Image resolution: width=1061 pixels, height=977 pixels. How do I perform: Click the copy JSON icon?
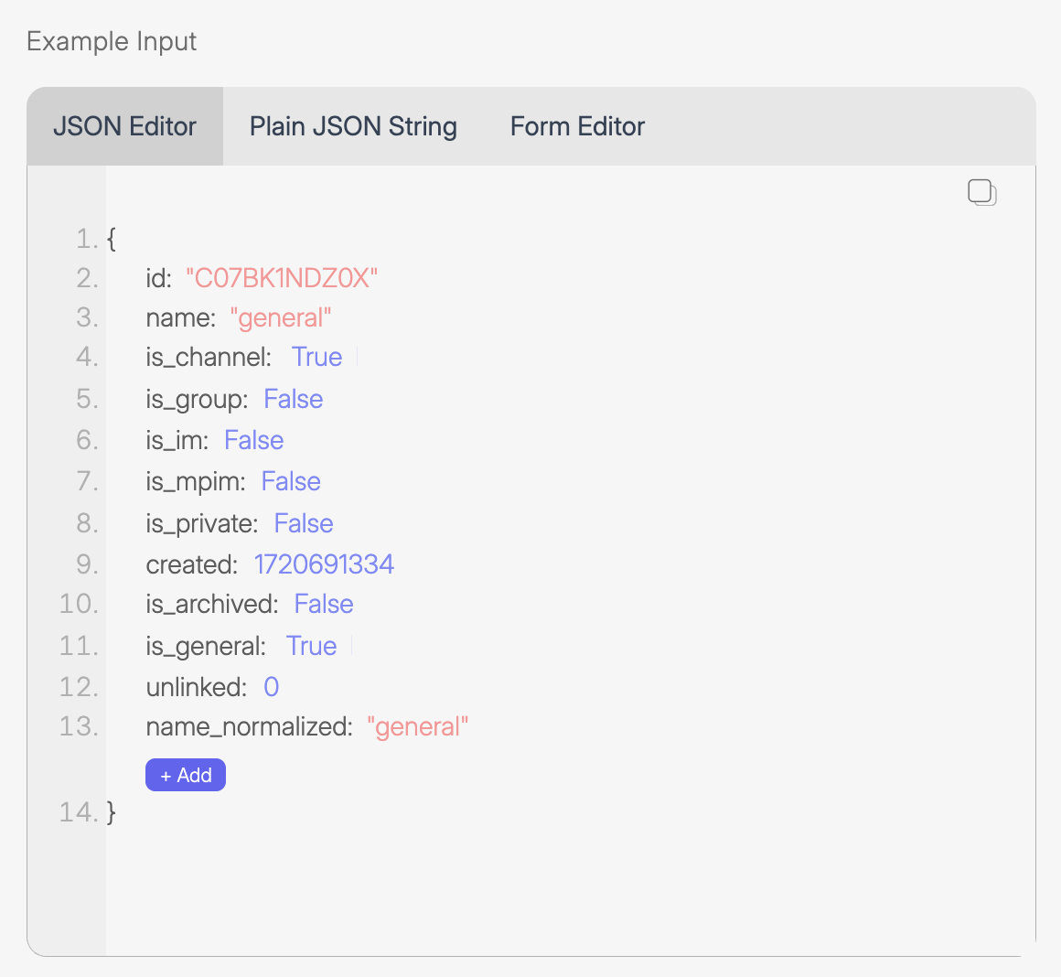coord(981,192)
